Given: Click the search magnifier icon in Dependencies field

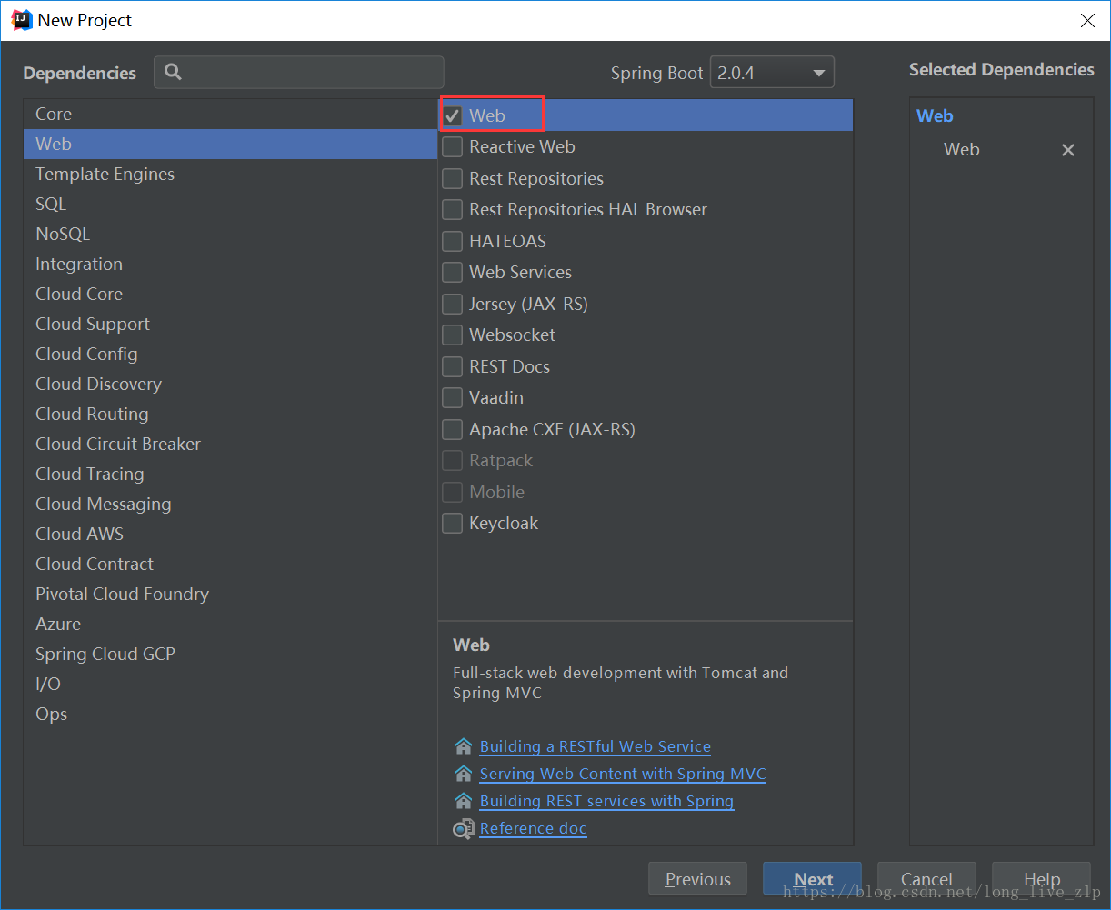Looking at the screenshot, I should [x=173, y=72].
